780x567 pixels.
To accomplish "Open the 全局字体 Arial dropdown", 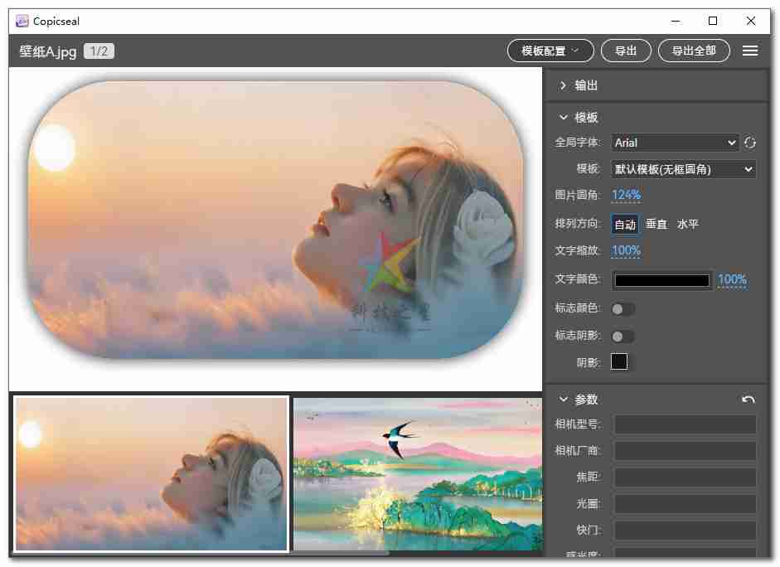I will 675,143.
